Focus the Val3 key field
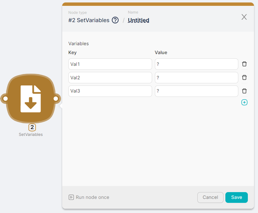 coord(110,91)
